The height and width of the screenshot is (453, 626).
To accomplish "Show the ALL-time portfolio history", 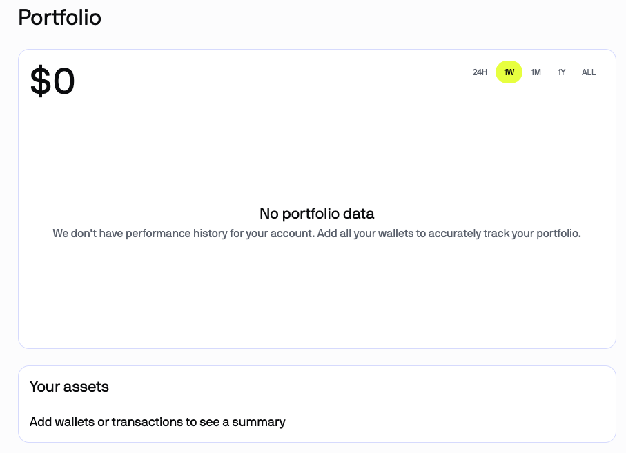I will (x=588, y=72).
